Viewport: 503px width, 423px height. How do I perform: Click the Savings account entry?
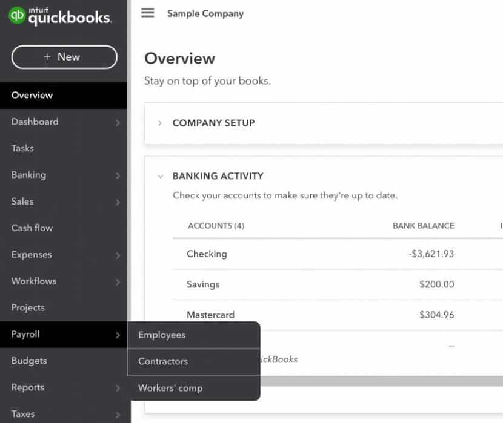203,284
